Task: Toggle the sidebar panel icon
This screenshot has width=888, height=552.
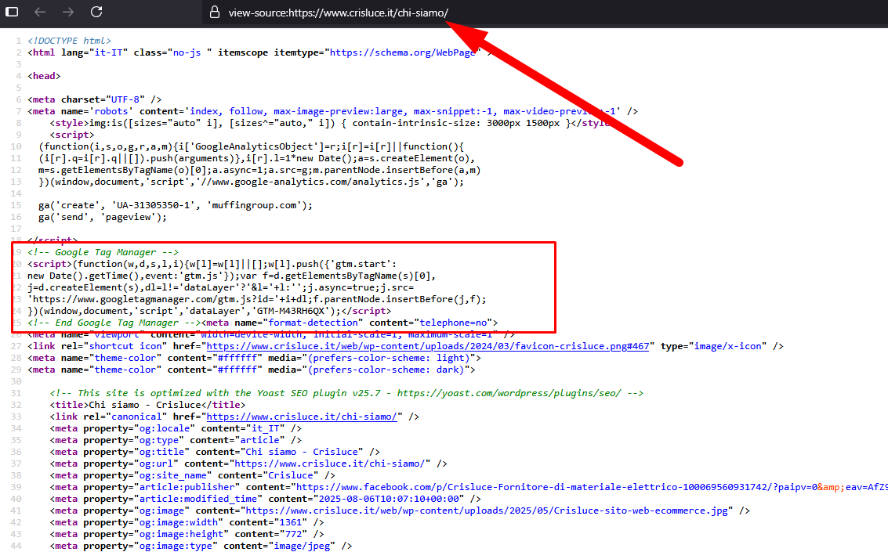Action: (11, 12)
